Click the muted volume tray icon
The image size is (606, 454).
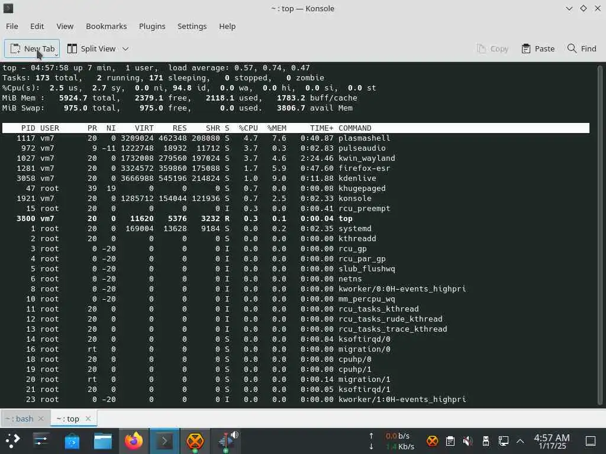pyautogui.click(x=468, y=441)
